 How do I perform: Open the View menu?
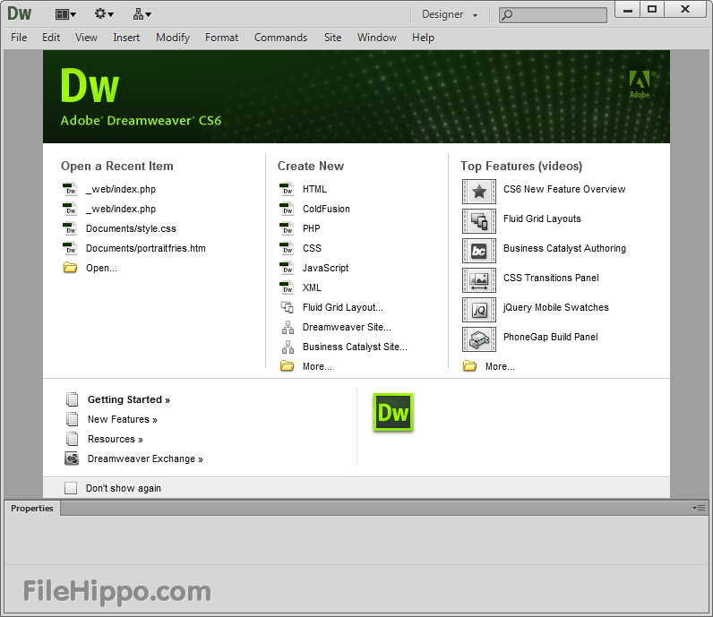[86, 38]
